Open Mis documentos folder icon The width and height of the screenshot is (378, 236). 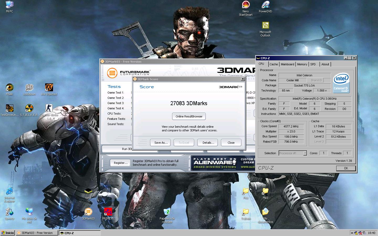[x=265, y=216]
